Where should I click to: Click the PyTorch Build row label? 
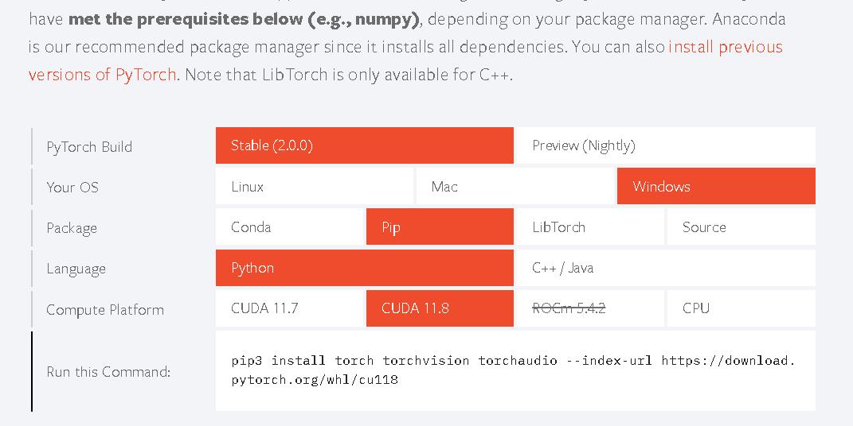(x=89, y=146)
